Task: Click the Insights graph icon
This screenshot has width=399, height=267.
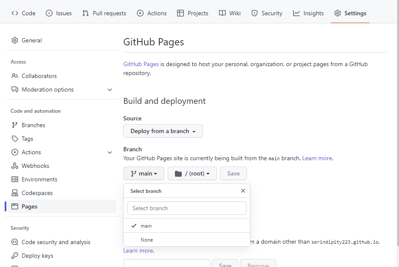Action: click(296, 13)
